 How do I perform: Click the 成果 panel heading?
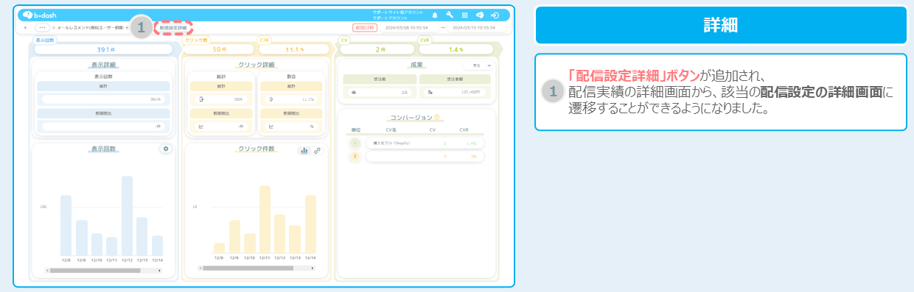(x=416, y=65)
